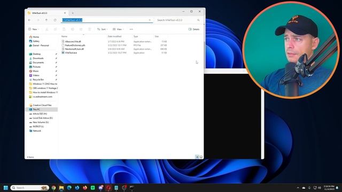Viewport: 342px width, 192px height.
Task: Click the Forward navigation arrow
Action: tap(38, 20)
